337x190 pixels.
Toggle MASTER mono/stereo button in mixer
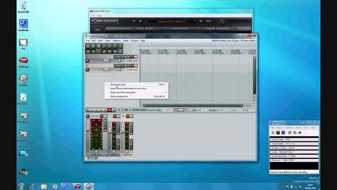88,116
